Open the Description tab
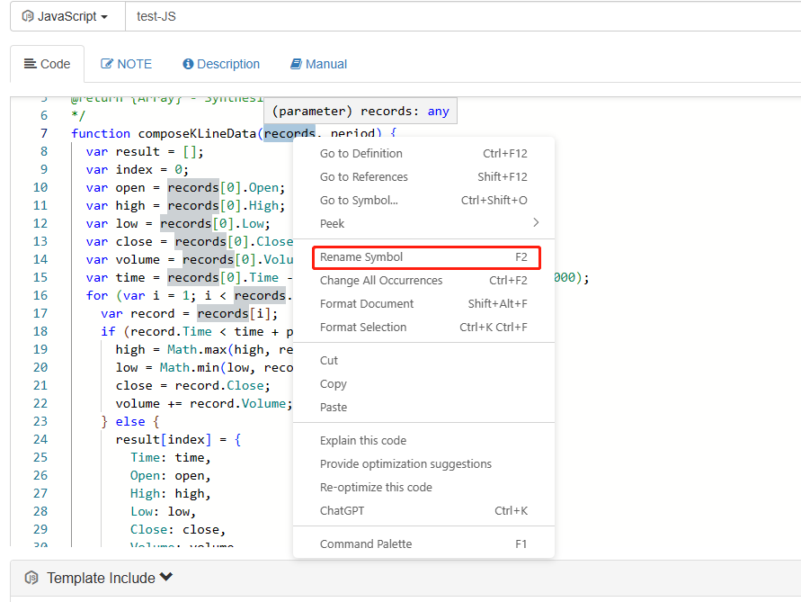Image resolution: width=801 pixels, height=602 pixels. click(x=221, y=64)
